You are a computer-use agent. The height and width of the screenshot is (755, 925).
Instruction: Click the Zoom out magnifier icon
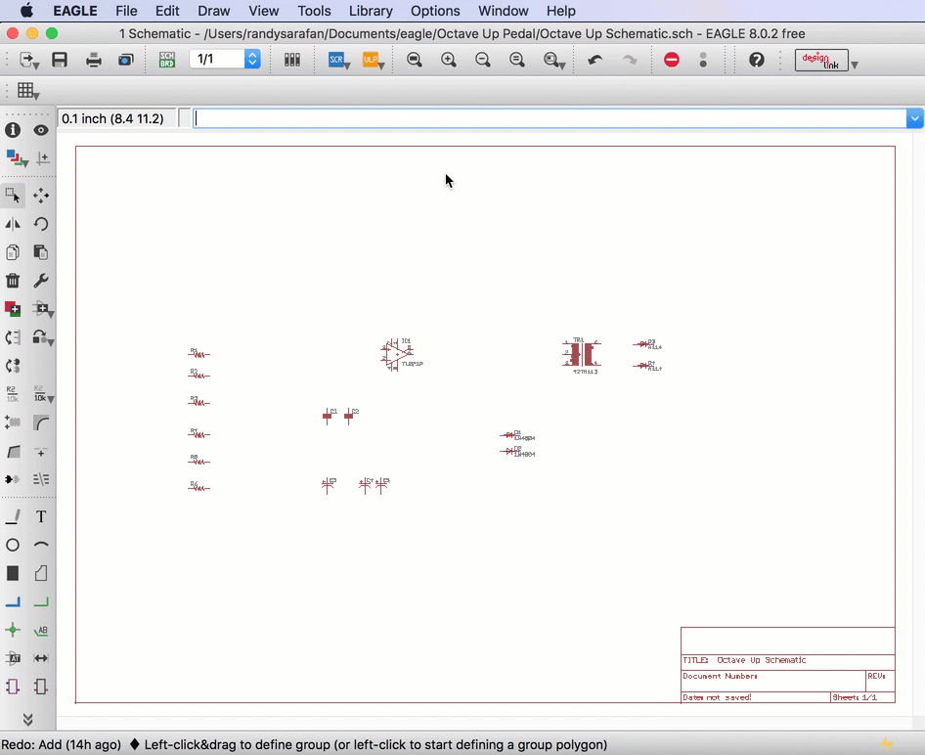[483, 60]
